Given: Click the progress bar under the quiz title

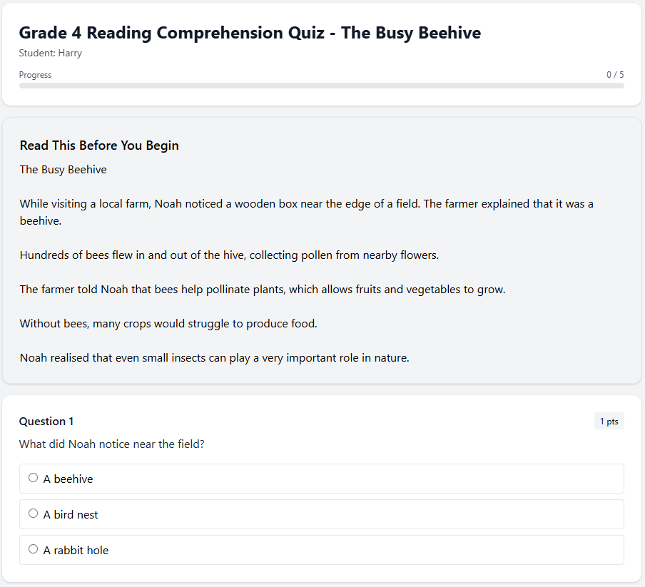Looking at the screenshot, I should click(321, 86).
